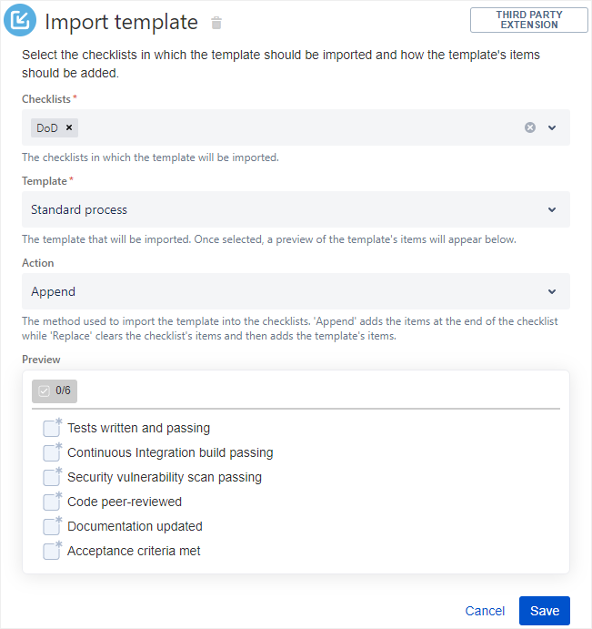Click the 0/6 progress counter badge
The height and width of the screenshot is (629, 592).
[55, 391]
